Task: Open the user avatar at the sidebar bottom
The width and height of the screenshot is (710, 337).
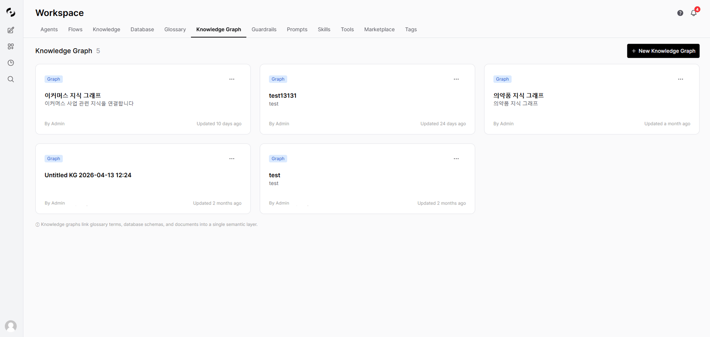Action: 11,326
